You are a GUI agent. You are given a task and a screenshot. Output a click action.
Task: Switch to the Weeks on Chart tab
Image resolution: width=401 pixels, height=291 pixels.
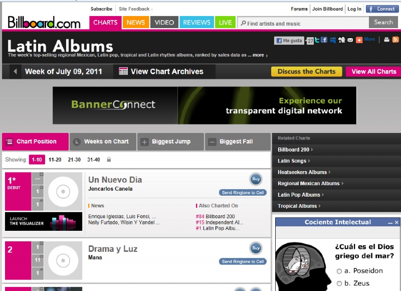(103, 141)
